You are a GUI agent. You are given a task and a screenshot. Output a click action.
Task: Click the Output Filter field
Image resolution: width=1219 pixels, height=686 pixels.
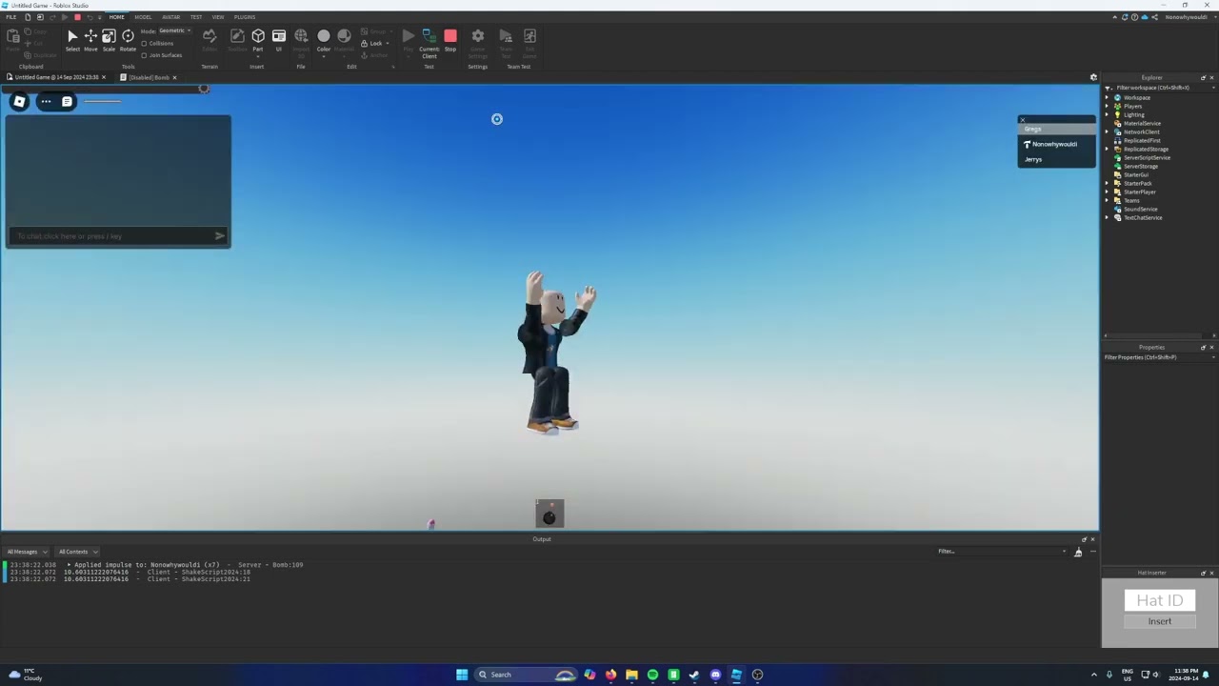(x=1000, y=552)
